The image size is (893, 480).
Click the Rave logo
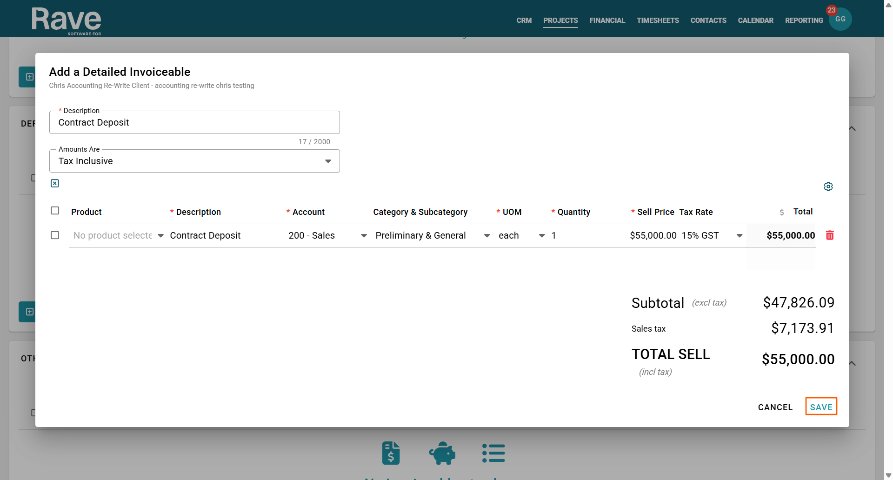66,20
